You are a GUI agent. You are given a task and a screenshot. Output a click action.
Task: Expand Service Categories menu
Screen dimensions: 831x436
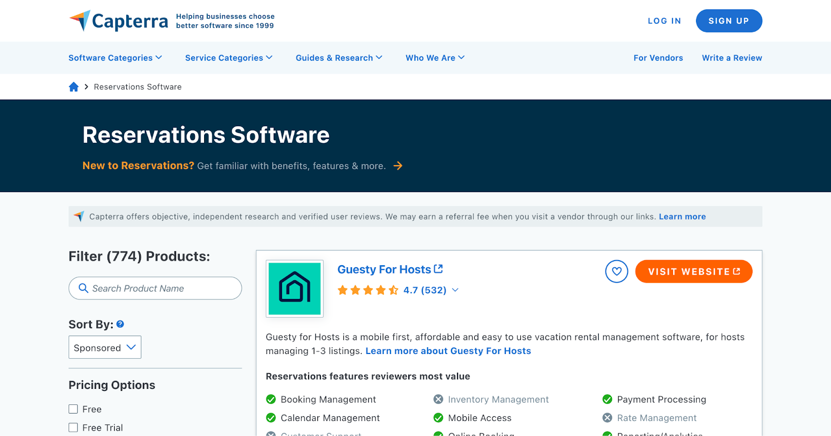[x=229, y=58]
